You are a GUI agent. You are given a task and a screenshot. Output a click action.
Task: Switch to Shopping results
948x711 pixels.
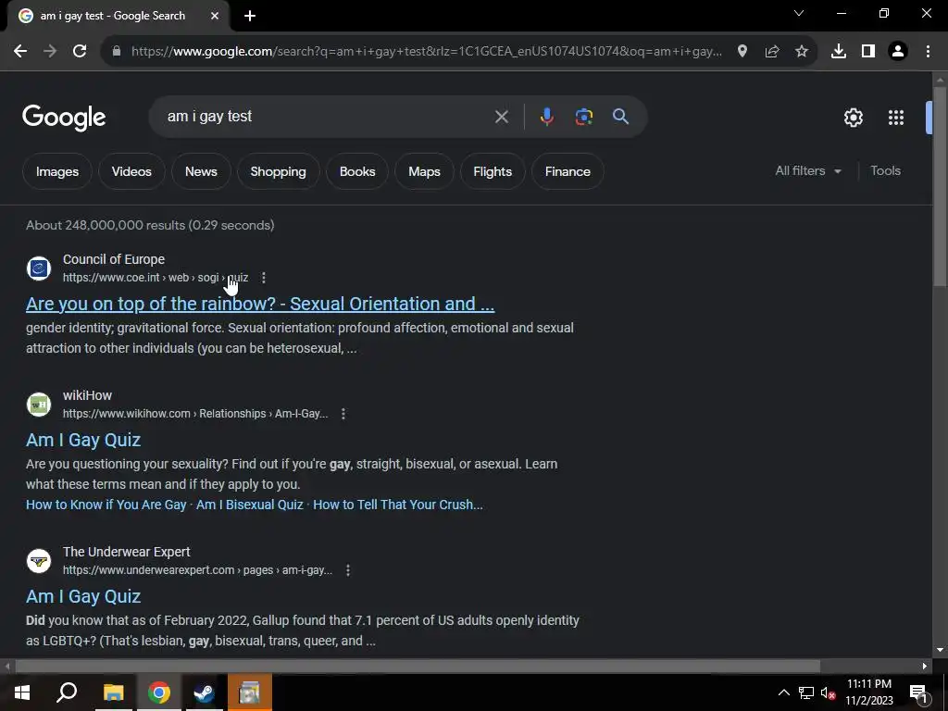coord(278,171)
